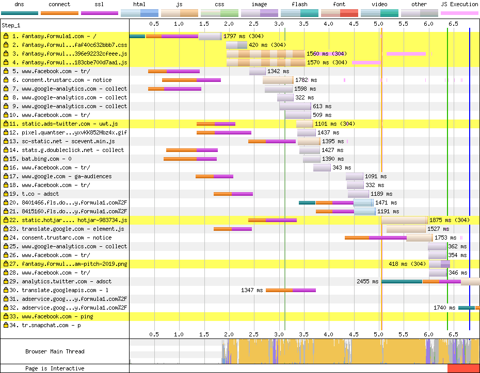Click the pink JS execution bar on row 4
Image resolution: width=480 pixels, height=373 pixels.
point(366,63)
